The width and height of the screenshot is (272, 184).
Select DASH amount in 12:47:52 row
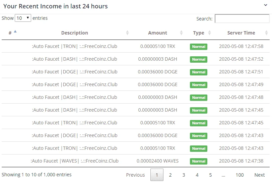157,59
